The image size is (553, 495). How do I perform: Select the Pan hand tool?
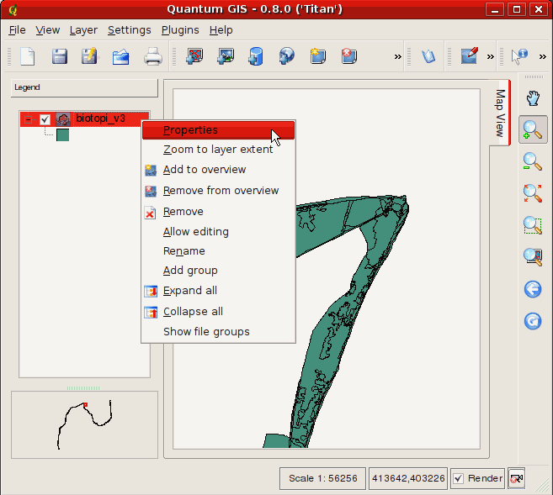[533, 98]
